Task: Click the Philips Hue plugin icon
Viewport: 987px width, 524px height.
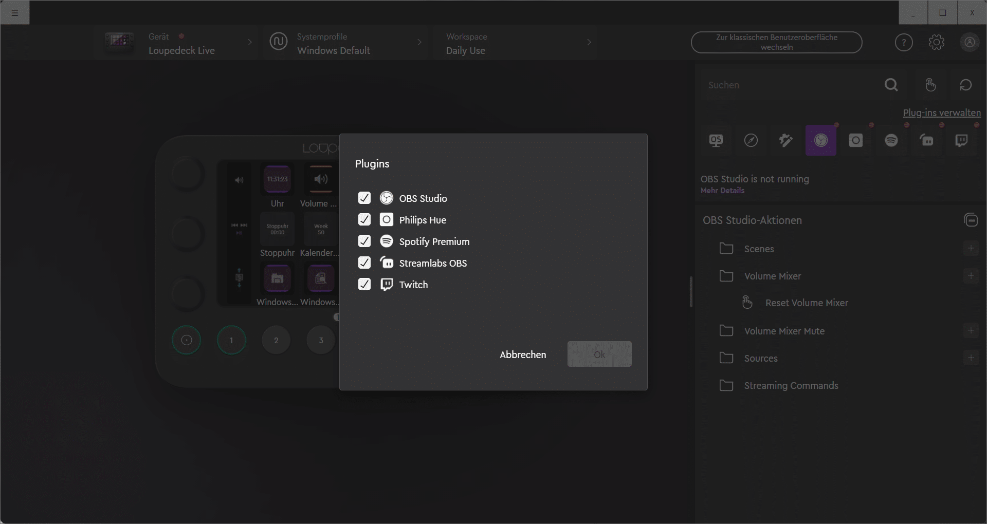Action: coord(856,140)
